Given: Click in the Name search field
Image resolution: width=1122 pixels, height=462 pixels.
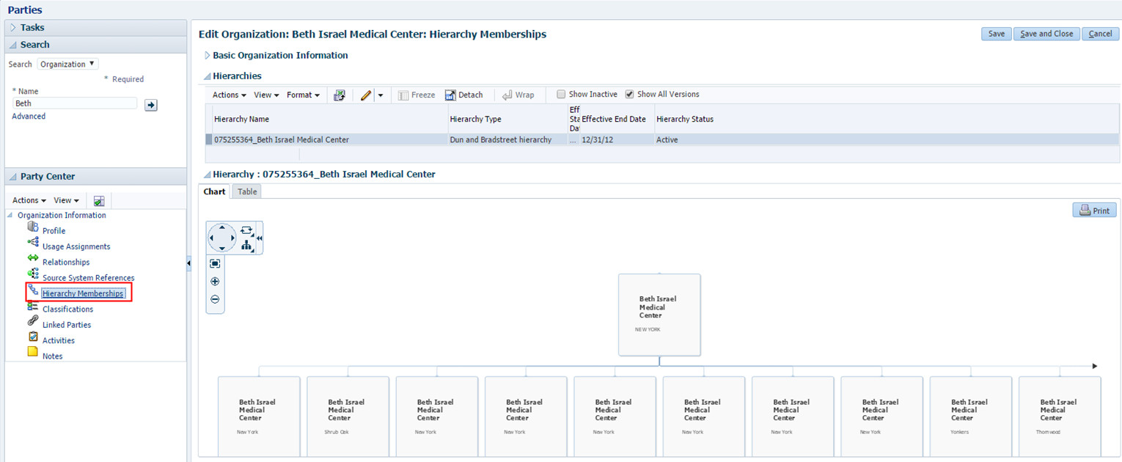Looking at the screenshot, I should [x=75, y=103].
